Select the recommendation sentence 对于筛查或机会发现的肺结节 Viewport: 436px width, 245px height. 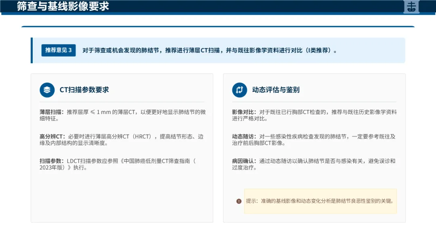210,50
